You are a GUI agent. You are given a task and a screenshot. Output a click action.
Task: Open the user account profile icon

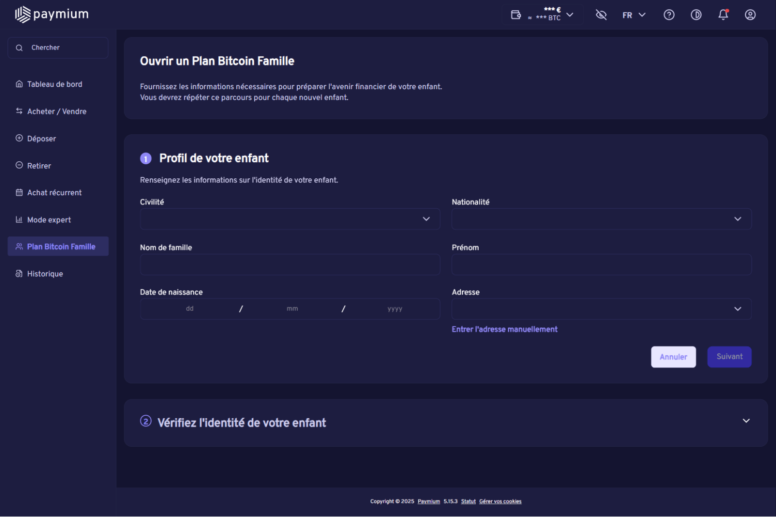coord(750,15)
